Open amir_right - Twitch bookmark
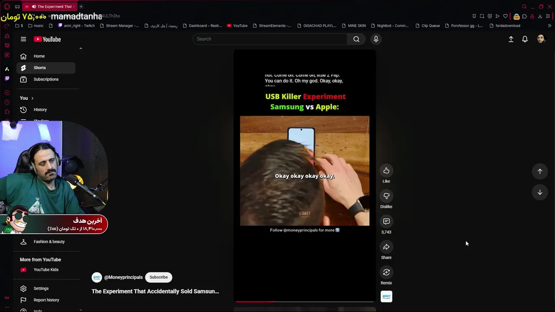 pos(76,26)
